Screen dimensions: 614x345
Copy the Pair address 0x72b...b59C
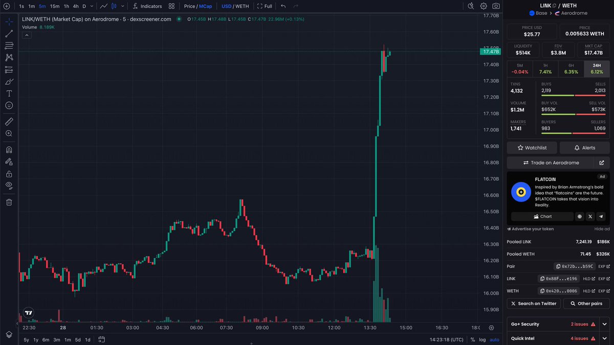574,266
